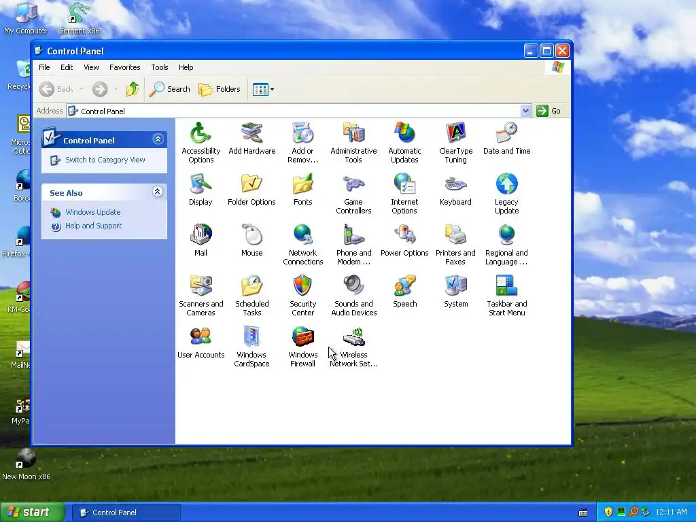Image resolution: width=696 pixels, height=522 pixels.
Task: Click the magnifier icon in system tray
Action: point(633,512)
